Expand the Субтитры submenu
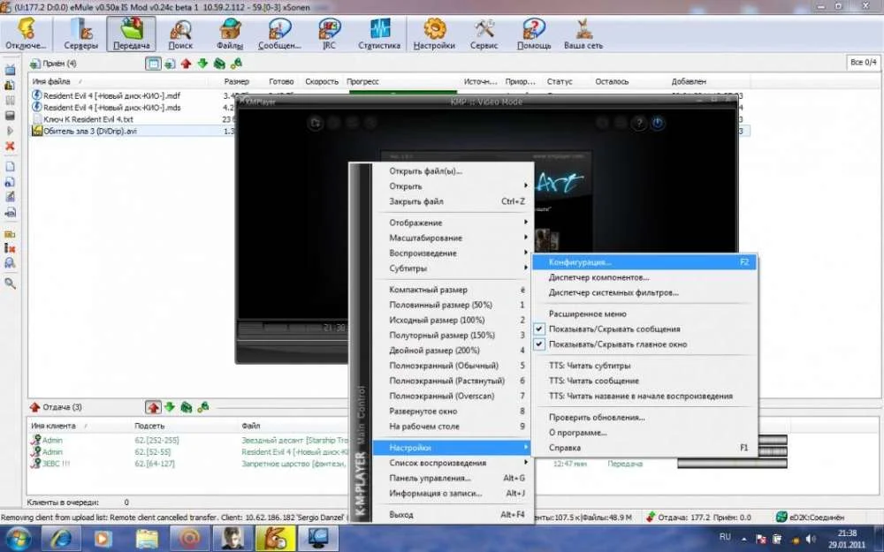Viewport: 884px width, 552px height. tap(408, 268)
